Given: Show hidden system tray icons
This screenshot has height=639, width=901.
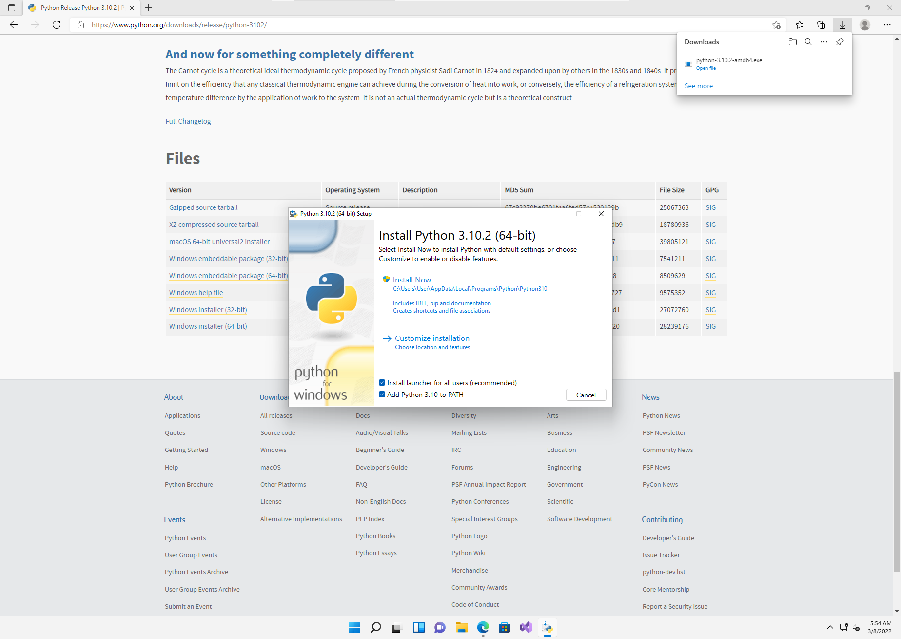Looking at the screenshot, I should [x=830, y=628].
